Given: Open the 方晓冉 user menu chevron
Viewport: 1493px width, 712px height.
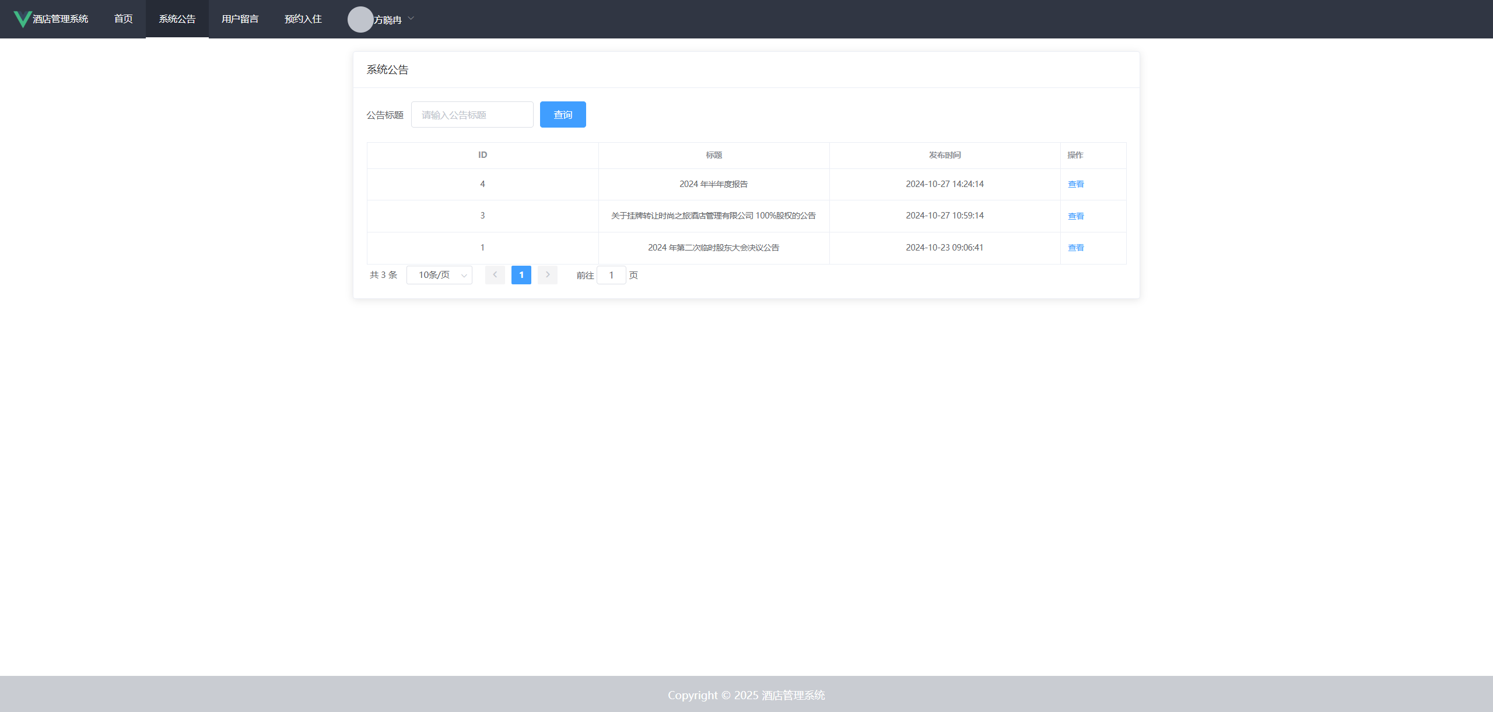Looking at the screenshot, I should (411, 19).
